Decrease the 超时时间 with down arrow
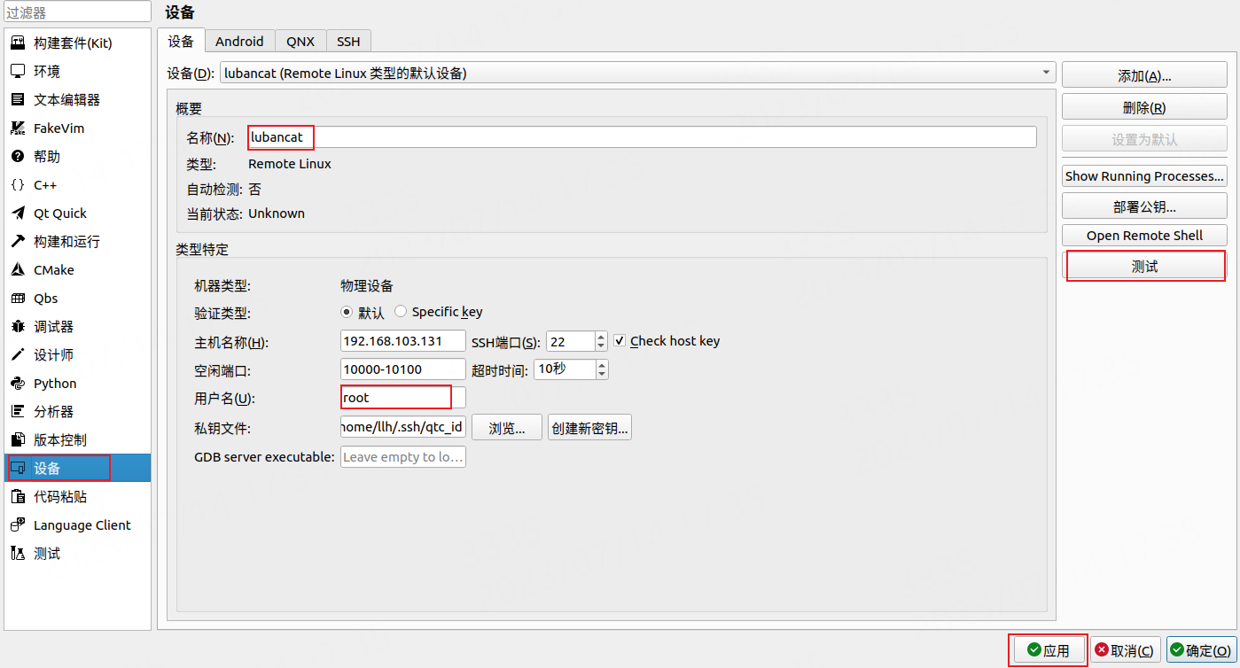Image resolution: width=1240 pixels, height=668 pixels. [x=603, y=374]
